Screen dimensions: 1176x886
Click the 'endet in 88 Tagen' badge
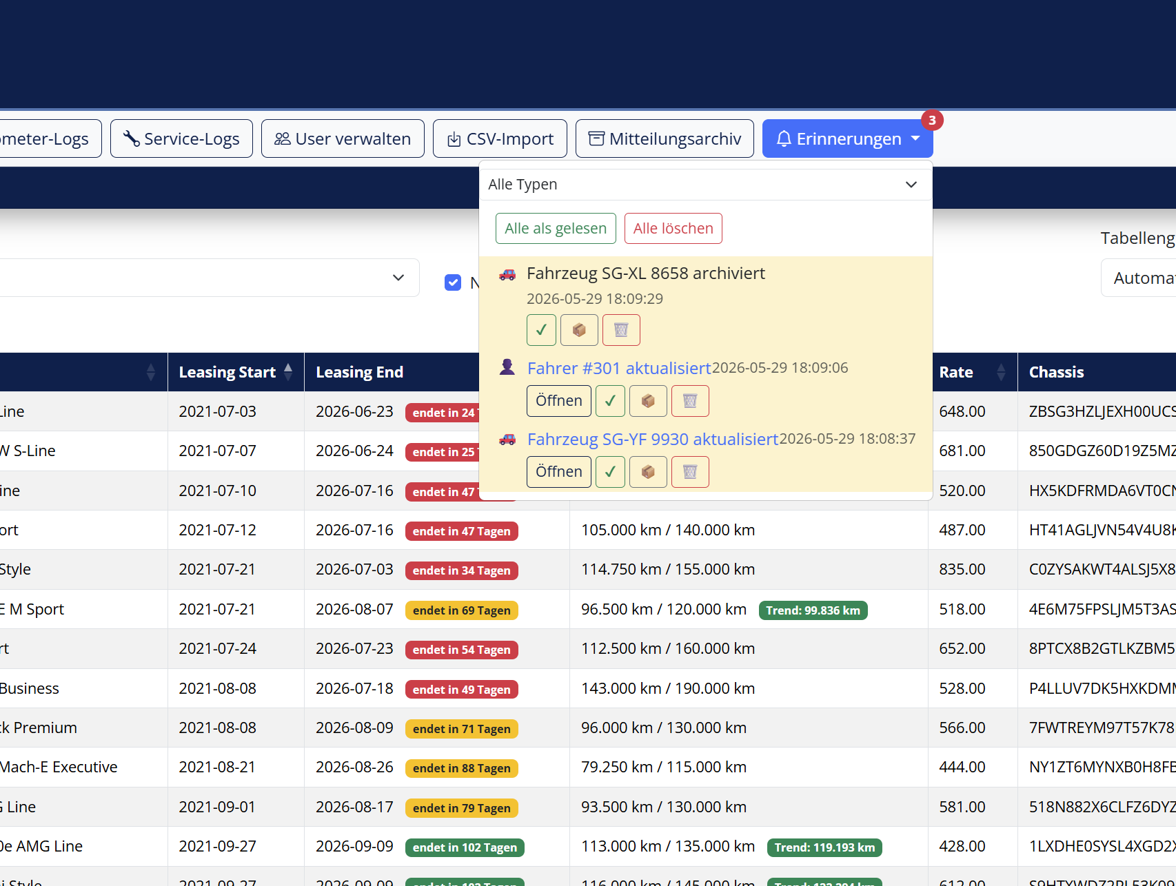tap(461, 768)
